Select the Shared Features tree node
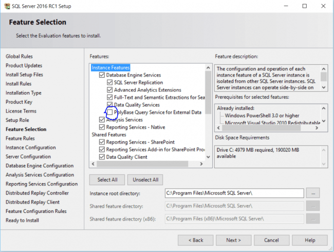Viewport: 334px width, 252px height. pos(109,135)
